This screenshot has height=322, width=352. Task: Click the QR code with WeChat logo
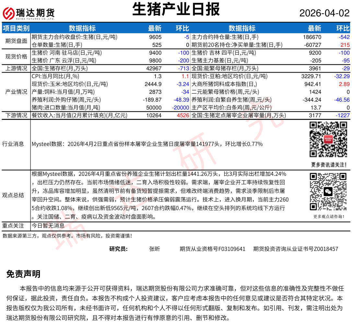(x=328, y=192)
